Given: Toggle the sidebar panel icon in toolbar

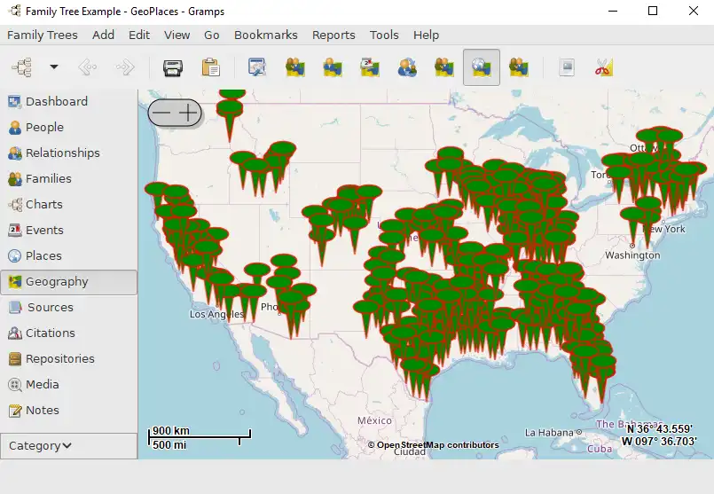Looking at the screenshot, I should (x=567, y=67).
